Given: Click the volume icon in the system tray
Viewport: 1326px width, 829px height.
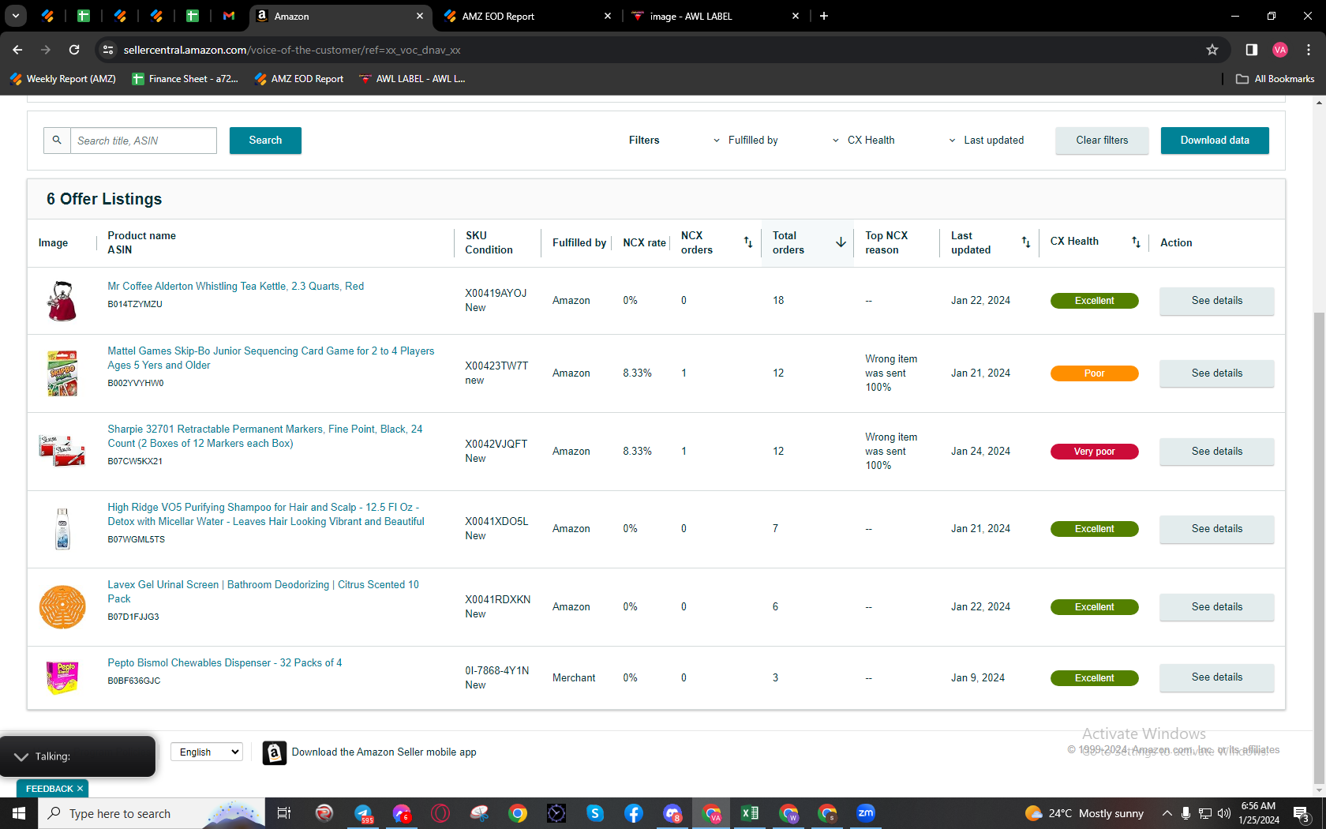Looking at the screenshot, I should coord(1224,813).
